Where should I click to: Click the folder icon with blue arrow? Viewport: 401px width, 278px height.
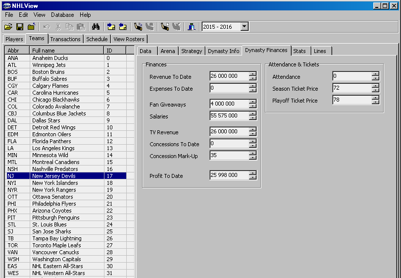point(32,27)
